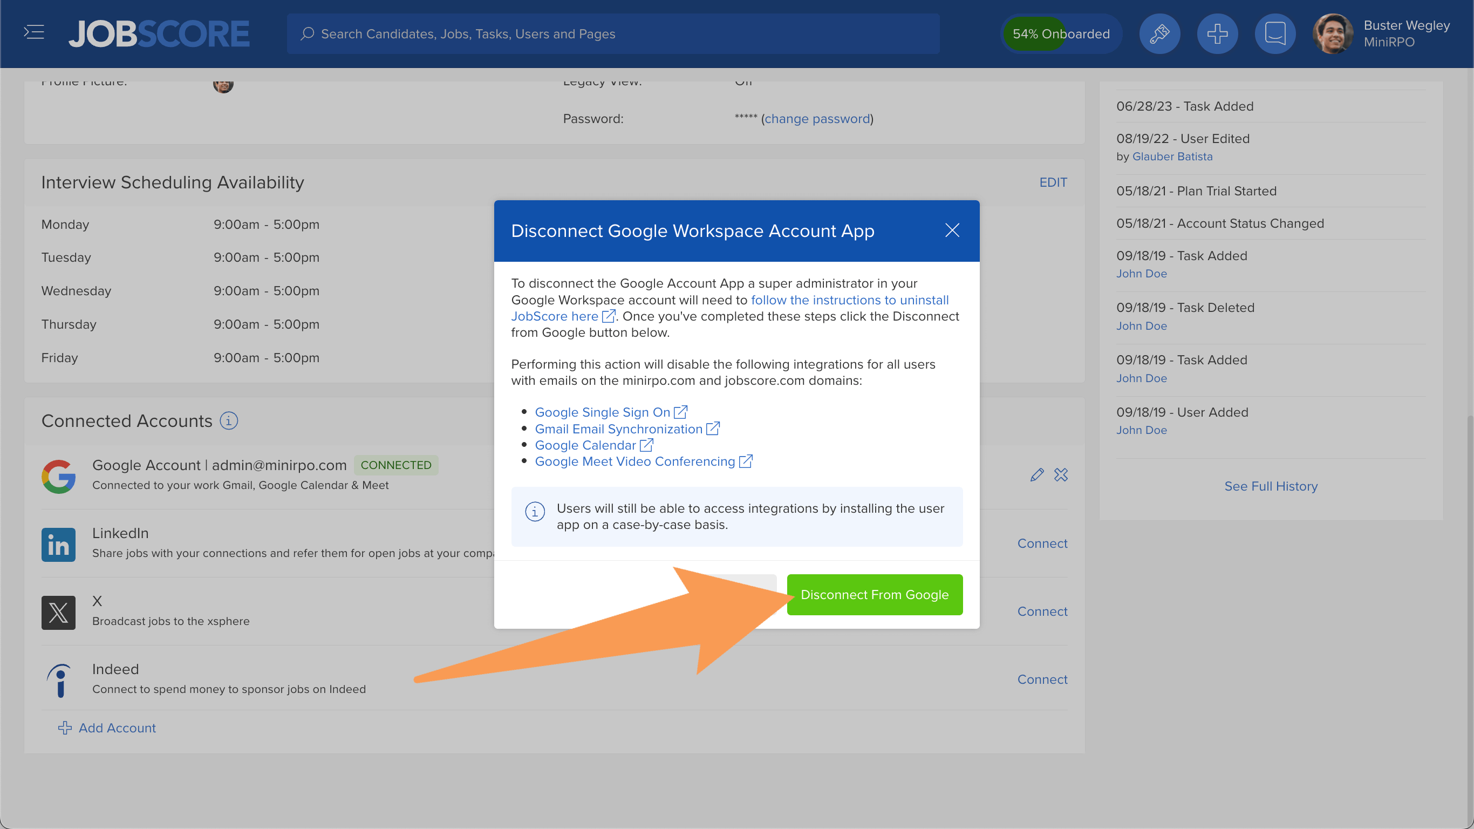This screenshot has width=1474, height=829.
Task: Click the info icon in dialog notice
Action: click(x=535, y=511)
